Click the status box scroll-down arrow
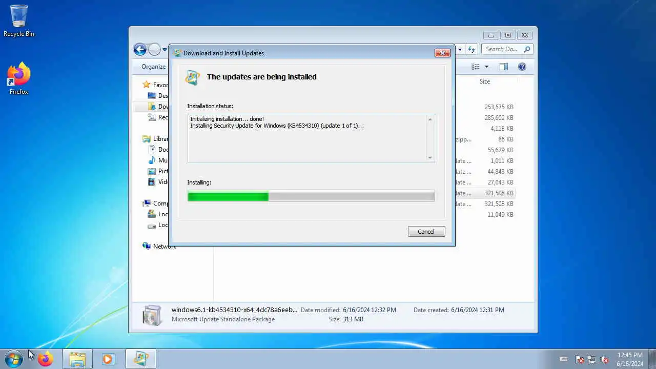Viewport: 656px width, 369px height. (x=430, y=157)
